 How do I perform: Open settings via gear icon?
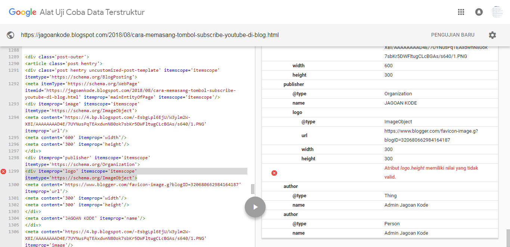tap(492, 35)
